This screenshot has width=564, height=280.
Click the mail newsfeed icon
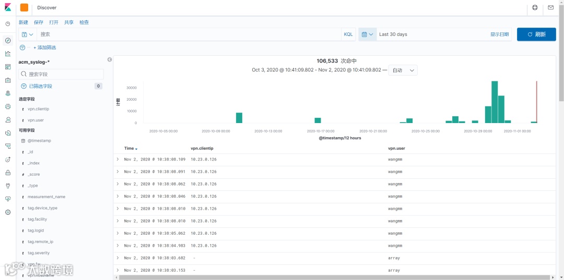551,7
